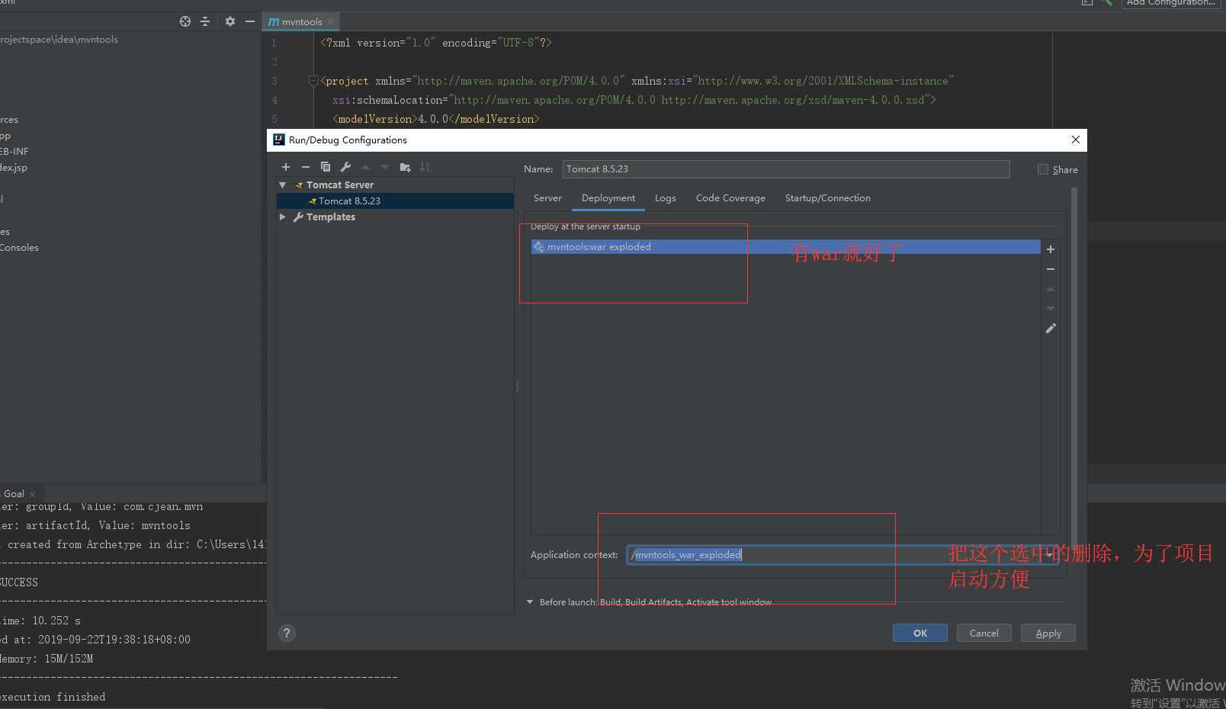The height and width of the screenshot is (709, 1226).
Task: Click Name field containing Tomcat 8.5.23
Action: pos(786,169)
